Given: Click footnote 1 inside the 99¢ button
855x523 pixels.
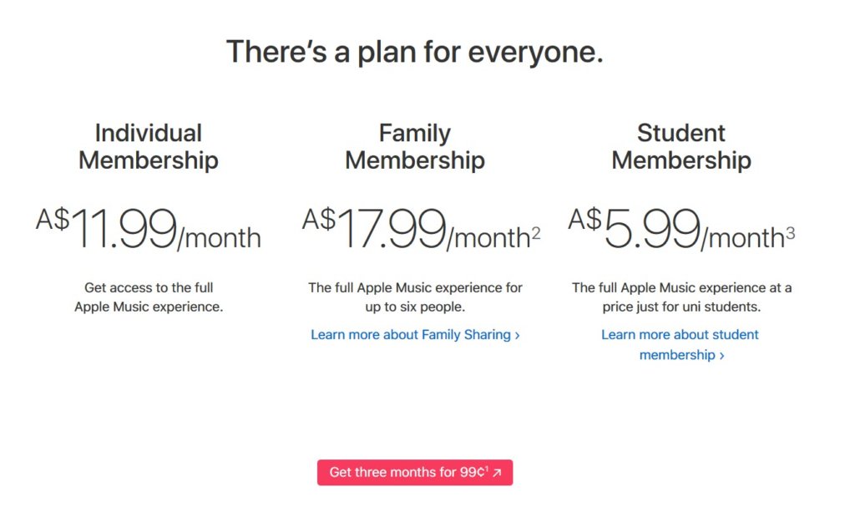Looking at the screenshot, I should click(x=487, y=469).
